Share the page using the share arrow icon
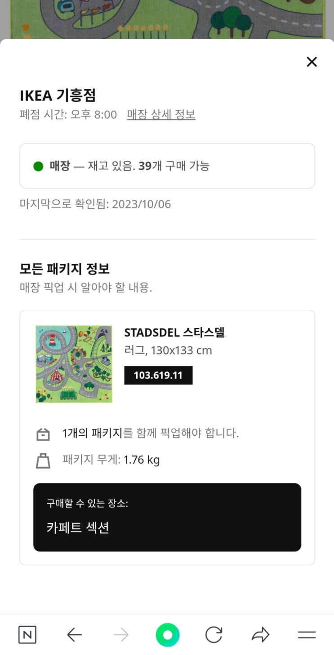This screenshot has width=334, height=655. click(260, 635)
